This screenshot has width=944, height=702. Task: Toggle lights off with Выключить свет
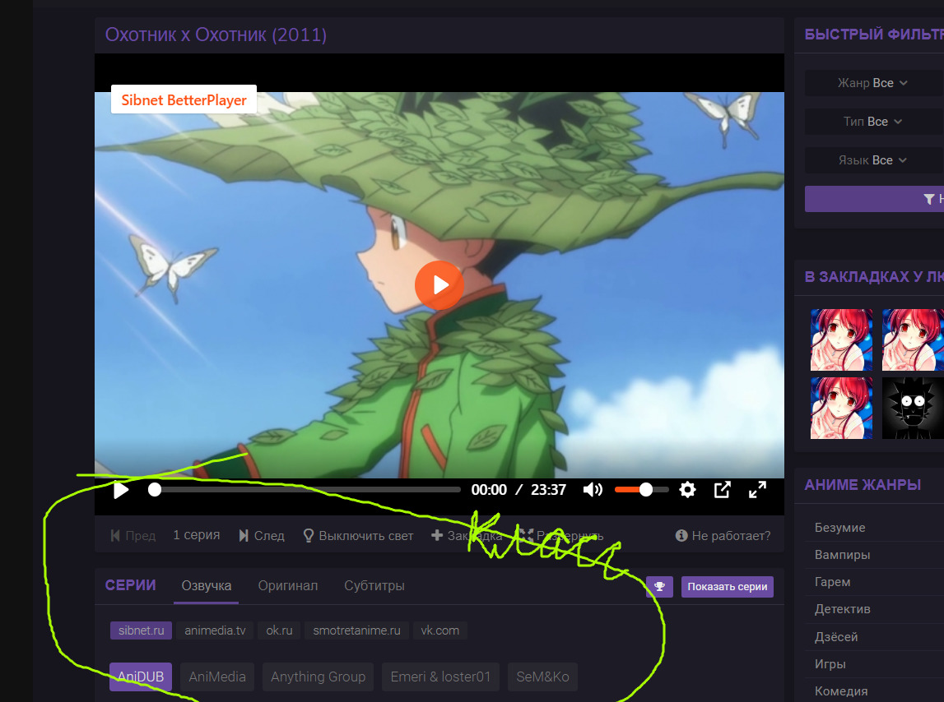358,535
